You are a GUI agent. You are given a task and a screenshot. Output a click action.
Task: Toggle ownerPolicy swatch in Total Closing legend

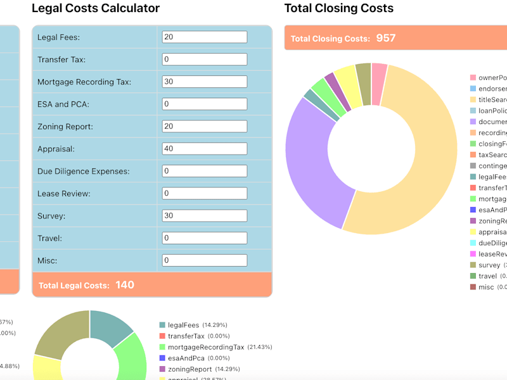pos(473,77)
